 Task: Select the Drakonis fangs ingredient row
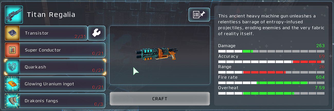(55, 101)
